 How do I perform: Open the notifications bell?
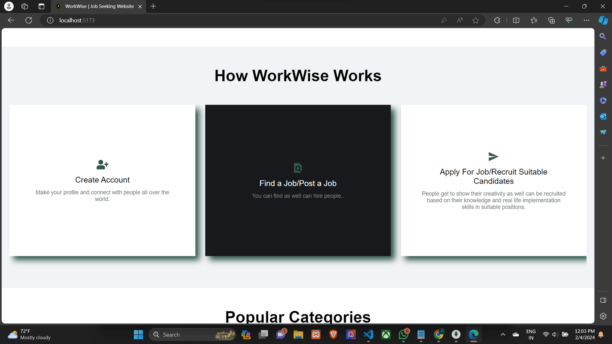pyautogui.click(x=601, y=335)
